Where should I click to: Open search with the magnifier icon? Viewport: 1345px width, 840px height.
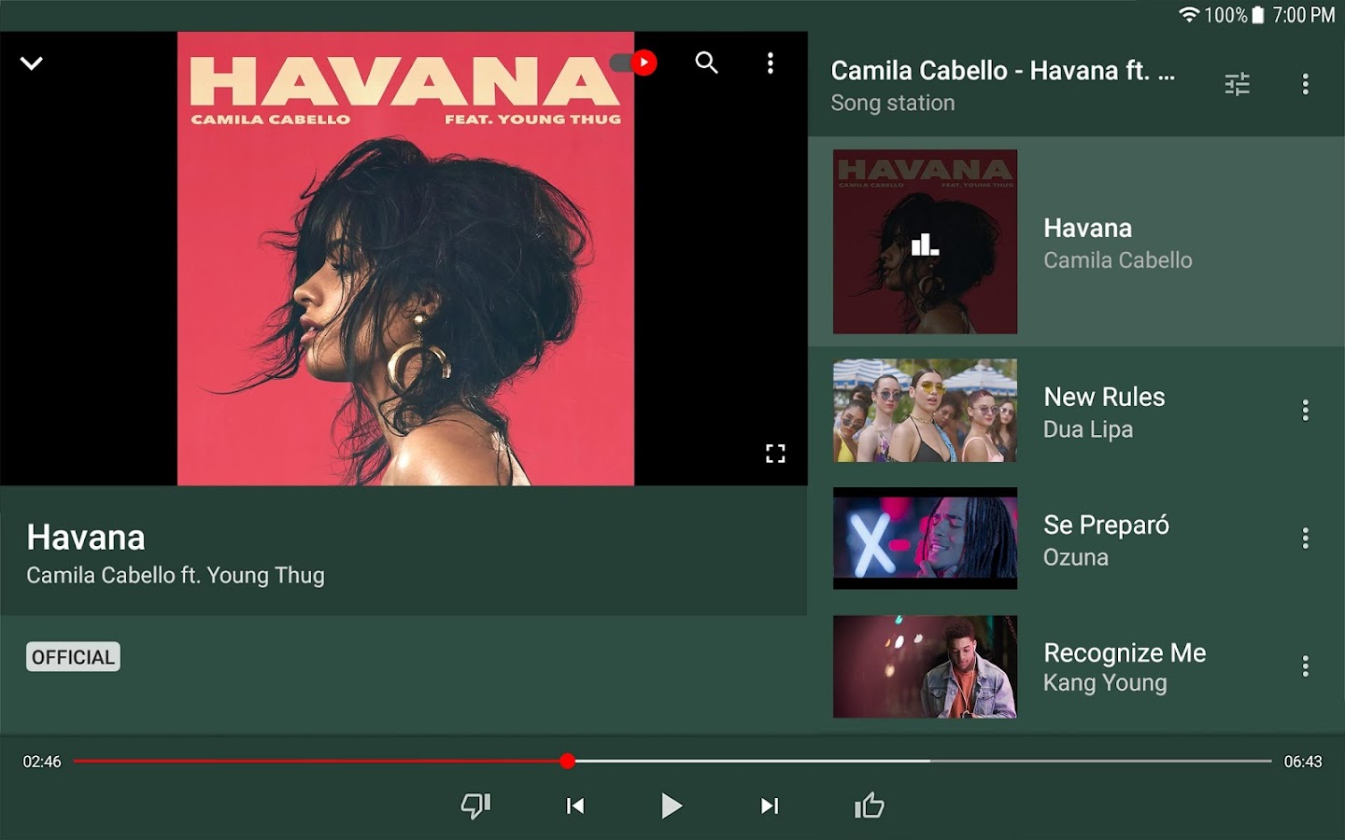coord(707,63)
